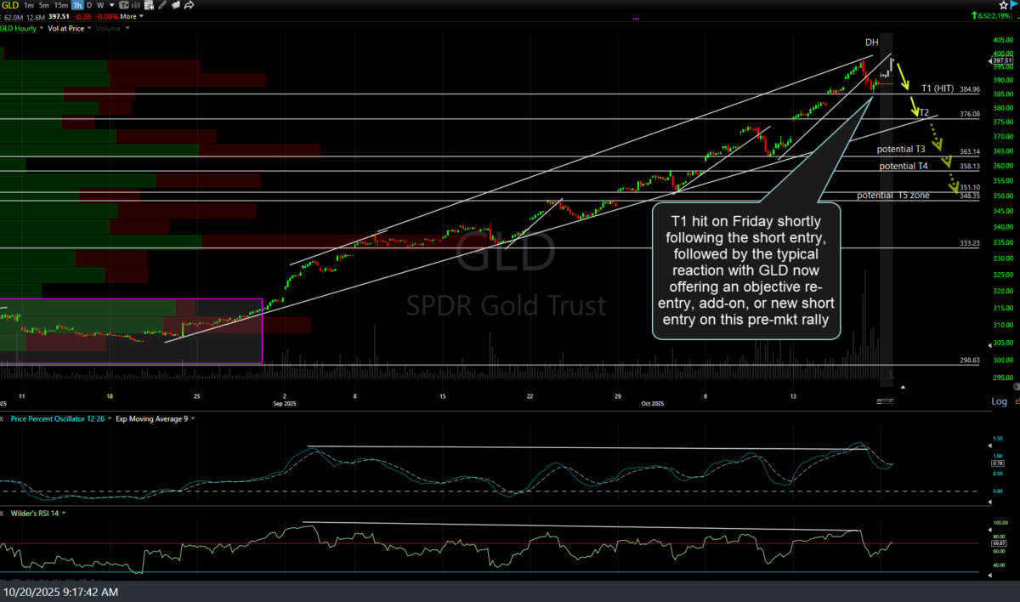Select the Weekly (W) timeframe
This screenshot has width=1020, height=602.
pos(102,4)
